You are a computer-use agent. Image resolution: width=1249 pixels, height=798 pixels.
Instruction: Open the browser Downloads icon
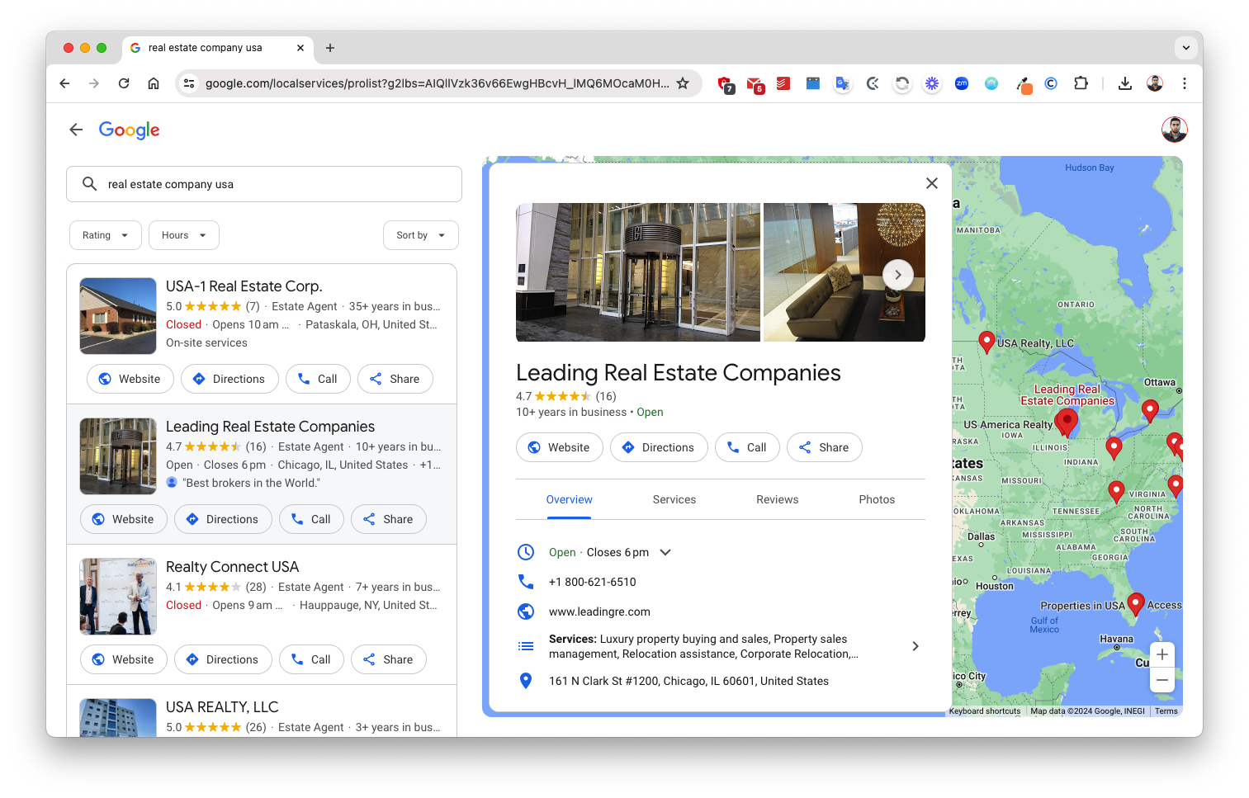[x=1124, y=83]
